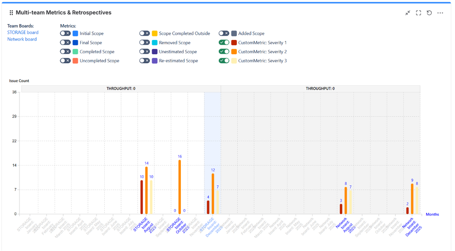This screenshot has width=455, height=251.
Task: Open the STORAGE board link
Action: click(x=23, y=32)
